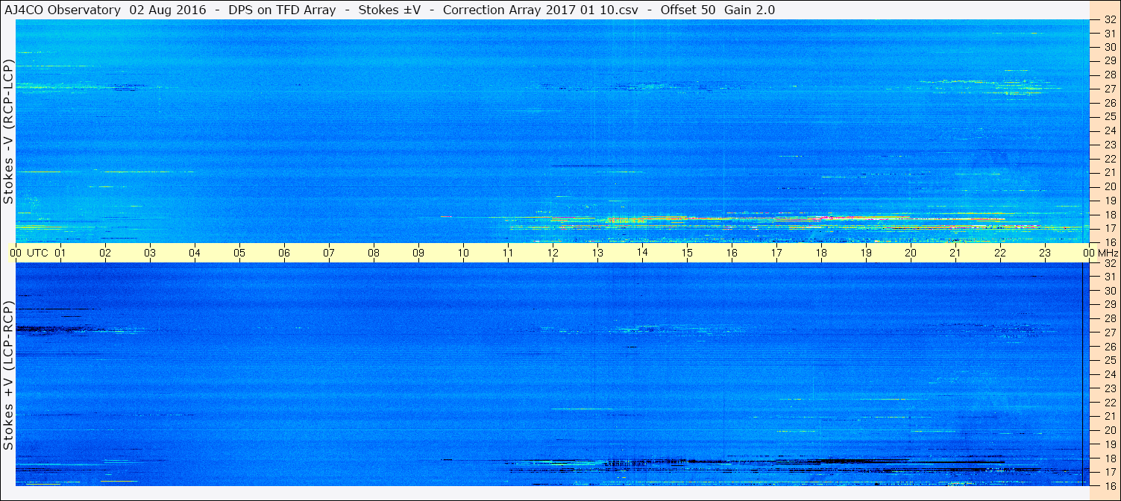Click the 'UTC' label on the time axis

[38, 253]
